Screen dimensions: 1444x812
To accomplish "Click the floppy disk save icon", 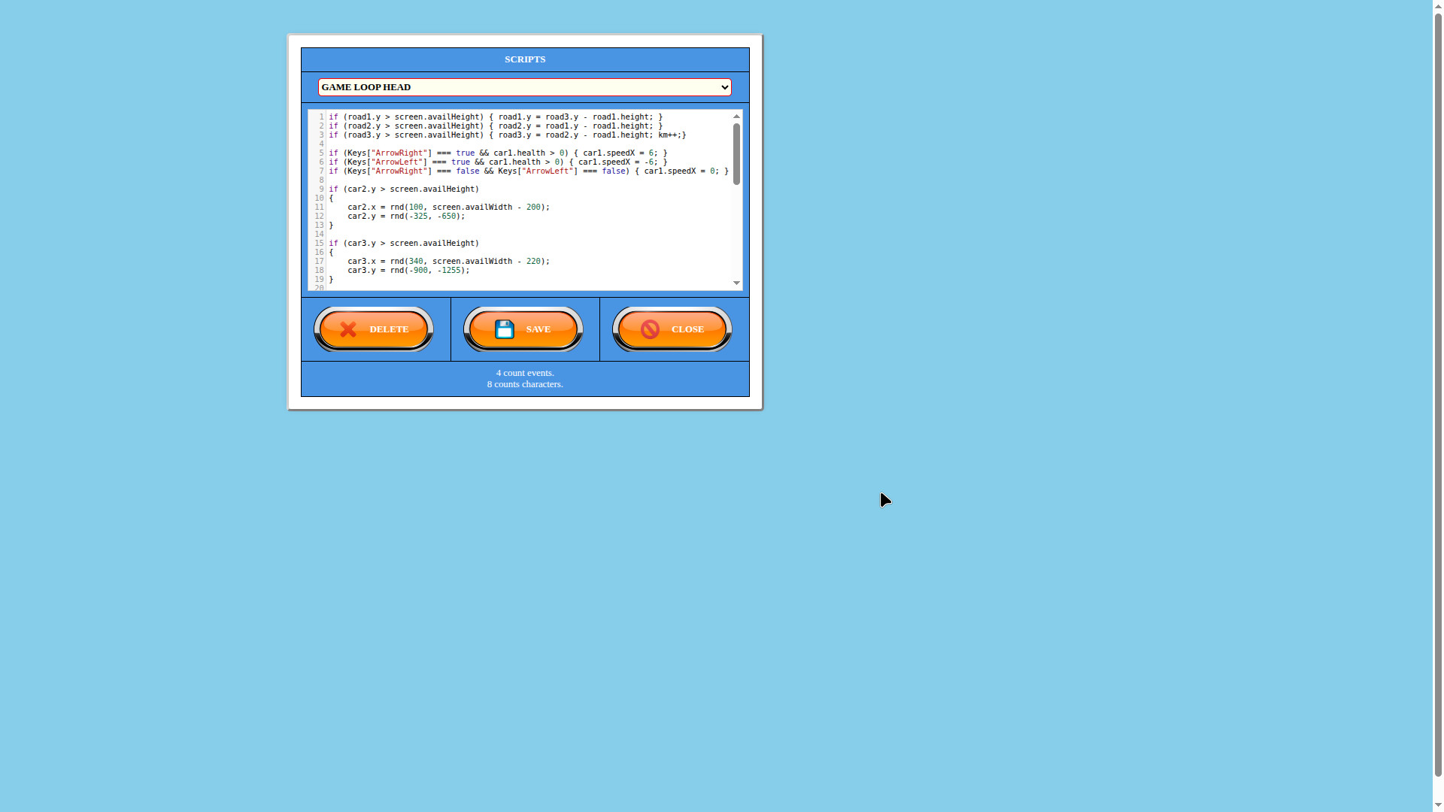I will 505,329.
